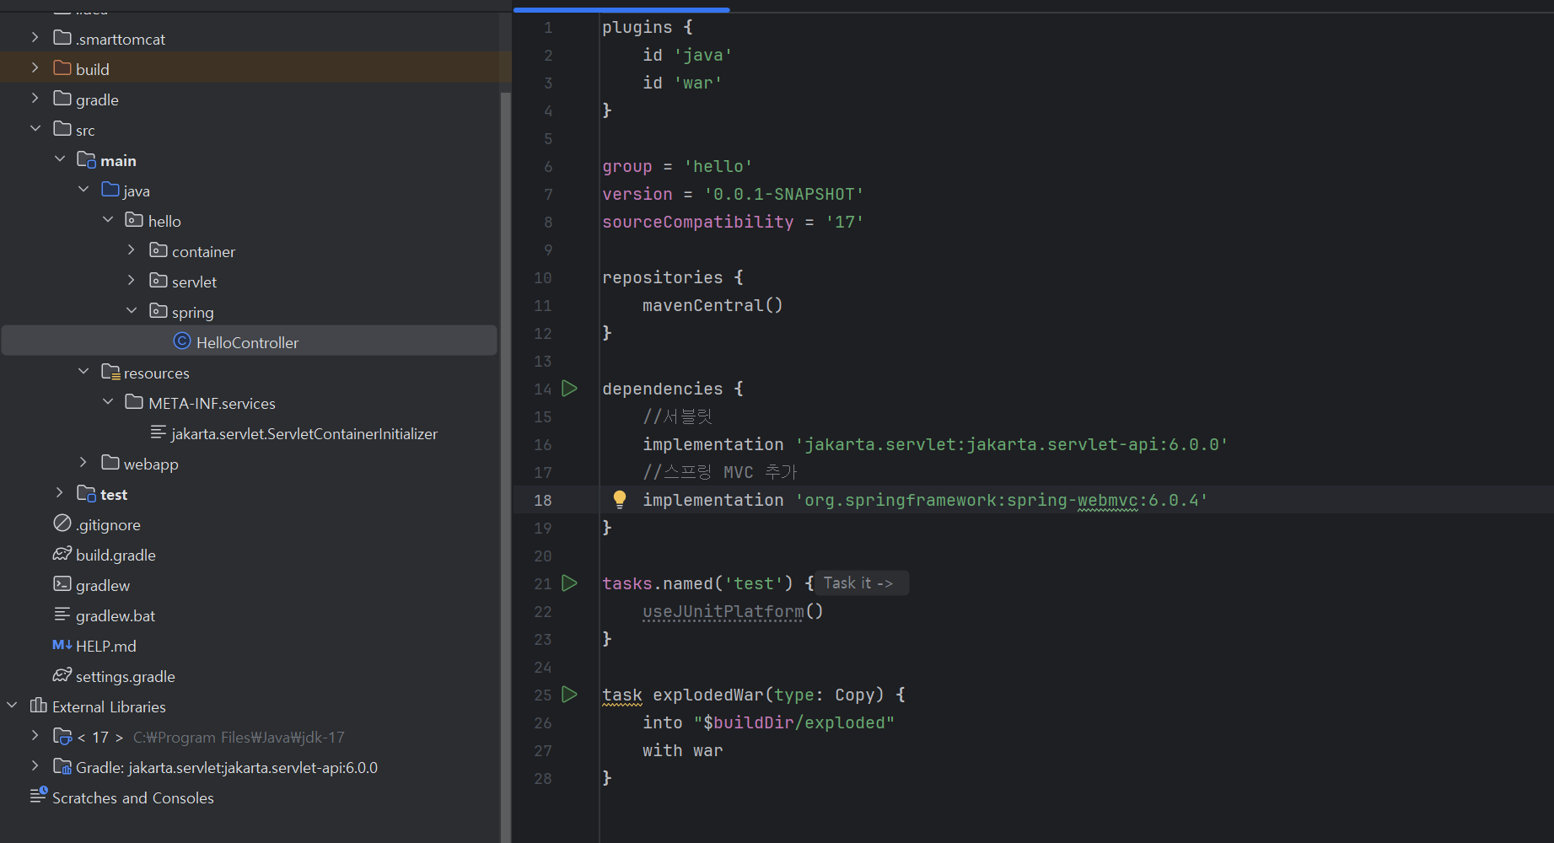This screenshot has width=1554, height=843.
Task: Click the explodedWar task name
Action: [x=708, y=695]
